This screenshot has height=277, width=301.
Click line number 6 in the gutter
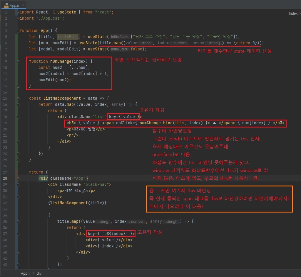(x=6, y=43)
